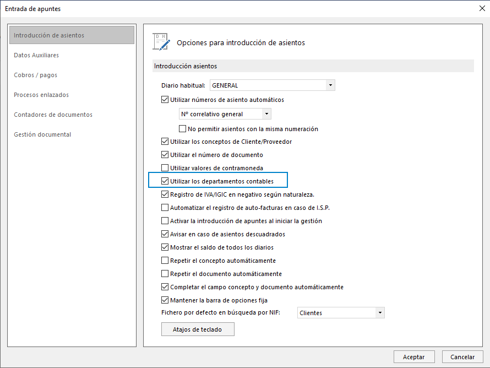Screen dimensions: 490x368
Task: Confirm with the Aceptar button
Action: (414, 357)
